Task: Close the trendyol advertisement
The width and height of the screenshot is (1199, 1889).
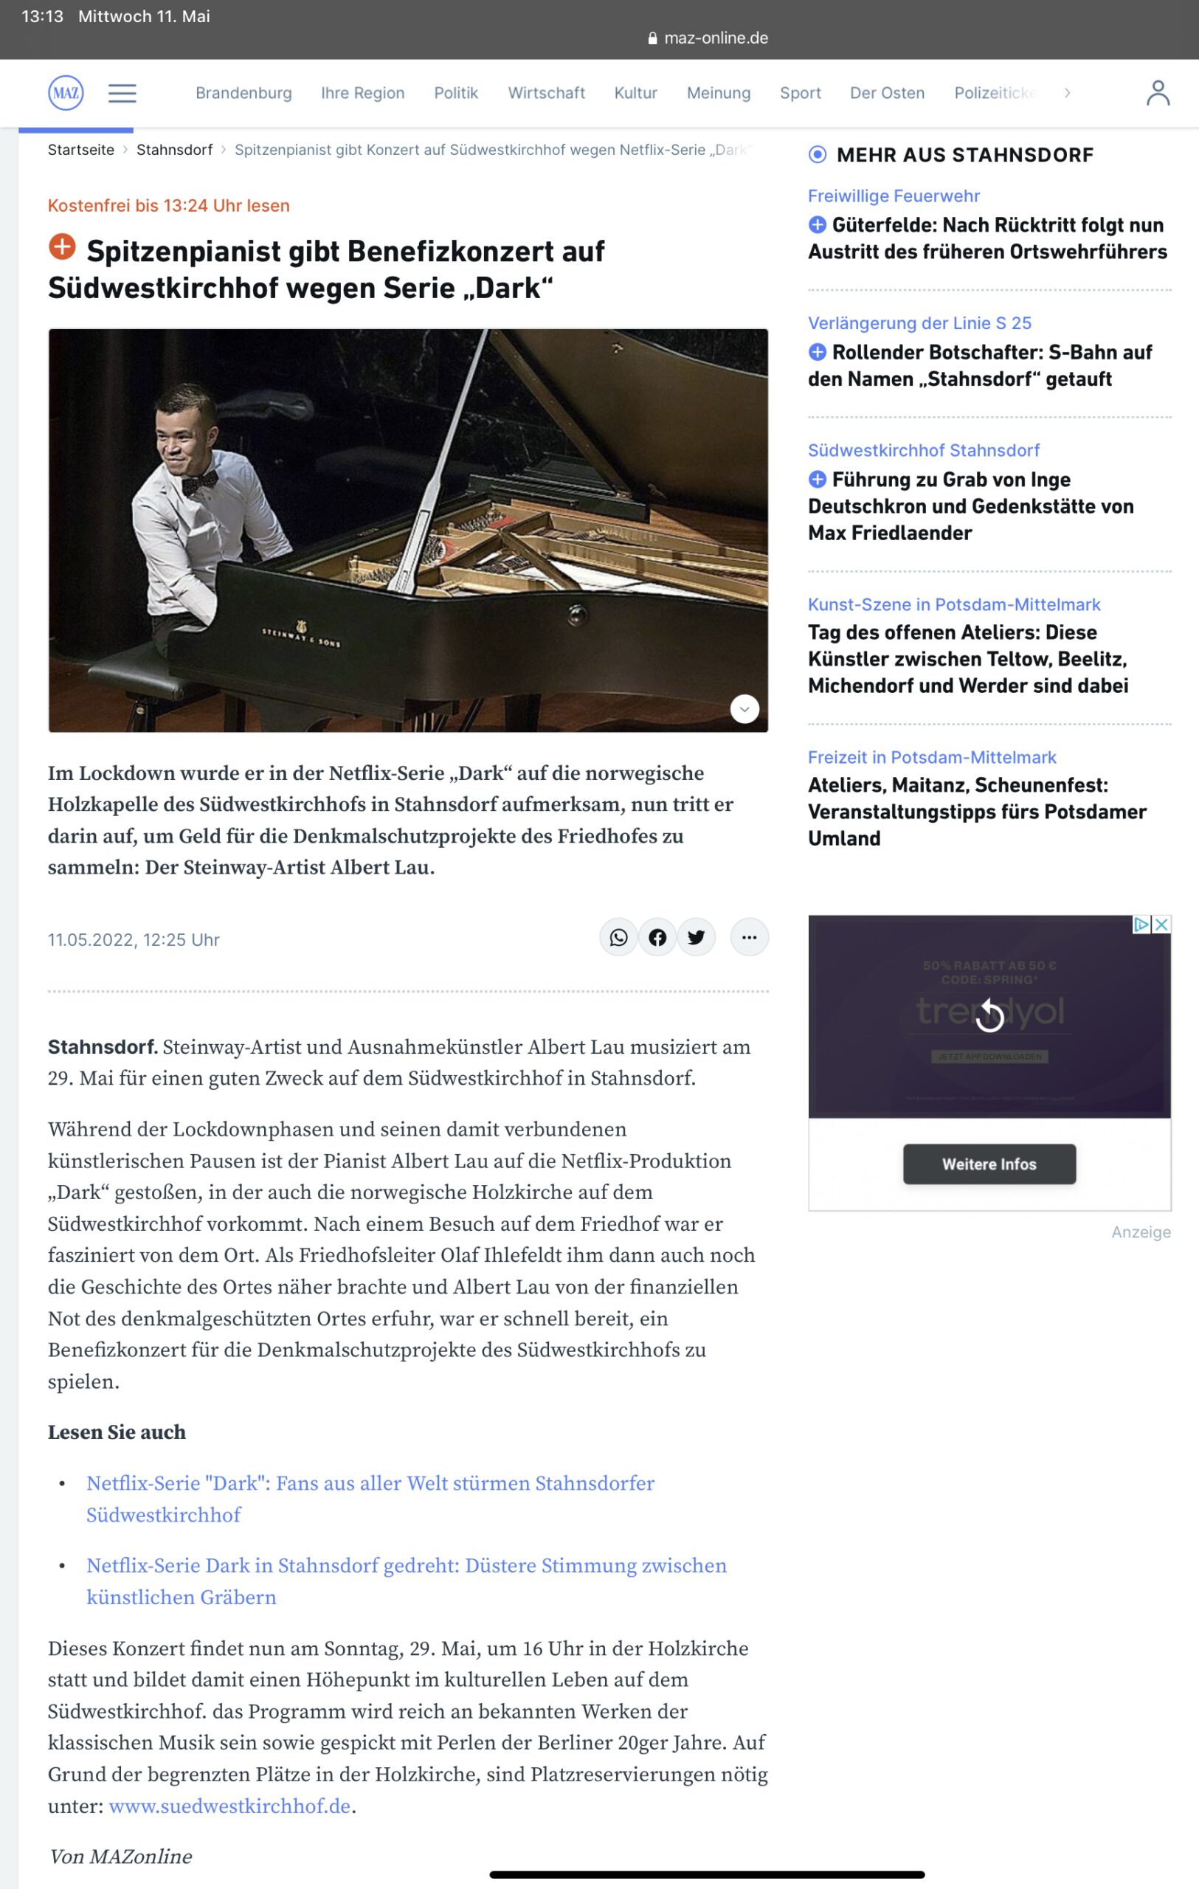Action: (1161, 924)
